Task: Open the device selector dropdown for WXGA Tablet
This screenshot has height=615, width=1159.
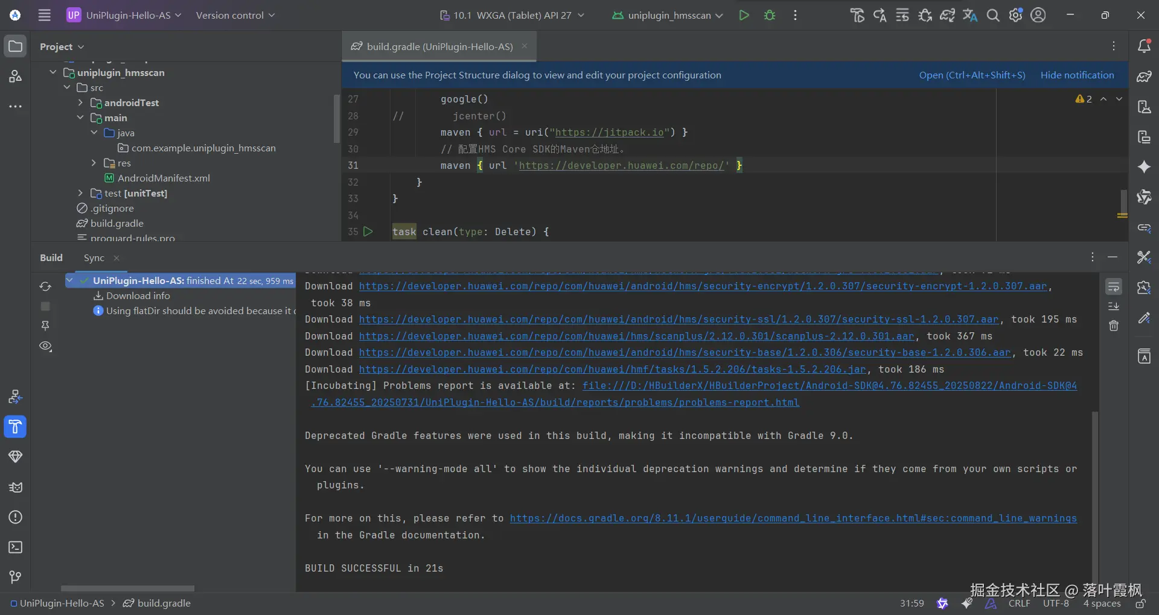Action: tap(512, 16)
